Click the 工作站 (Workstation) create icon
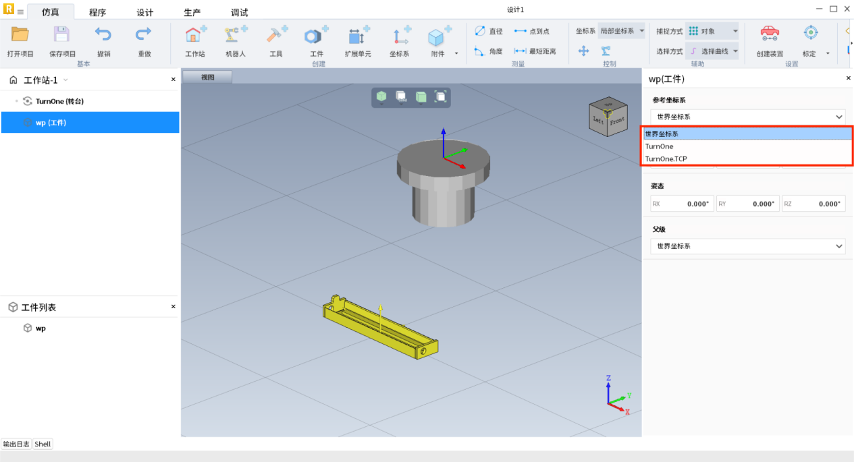This screenshot has width=854, height=462. (x=195, y=35)
